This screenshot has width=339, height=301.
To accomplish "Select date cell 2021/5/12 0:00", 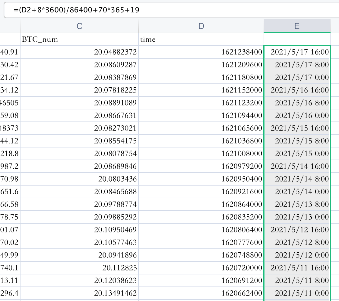I will [297, 255].
